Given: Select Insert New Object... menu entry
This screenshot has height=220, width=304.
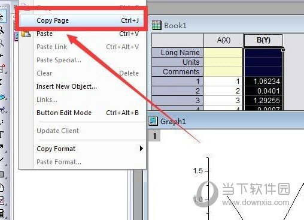Looking at the screenshot, I should click(81, 86).
